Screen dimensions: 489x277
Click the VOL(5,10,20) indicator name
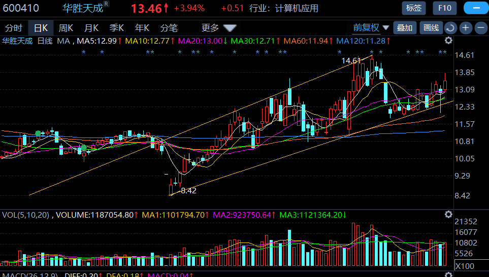(x=25, y=215)
